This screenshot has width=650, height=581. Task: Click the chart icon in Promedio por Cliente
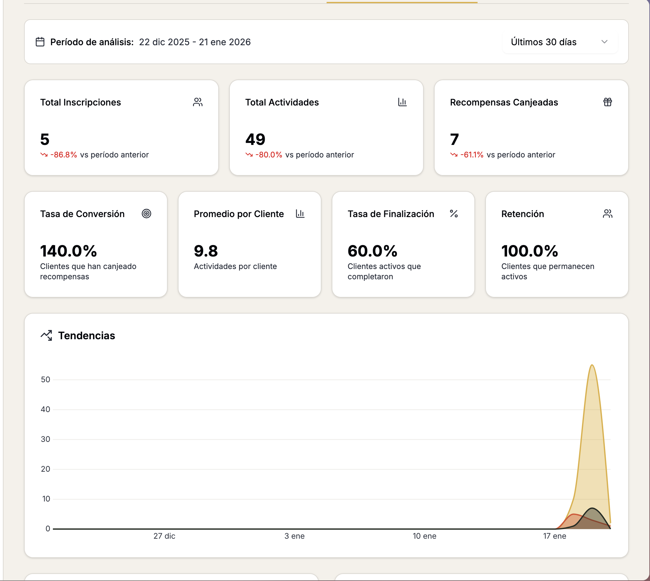(x=300, y=214)
